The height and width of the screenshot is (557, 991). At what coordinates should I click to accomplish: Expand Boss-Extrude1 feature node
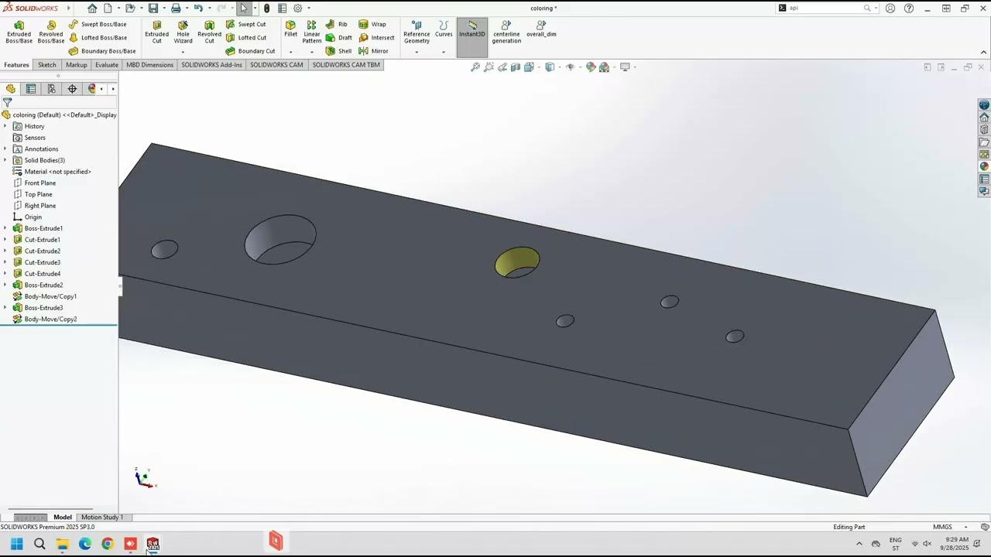click(5, 228)
